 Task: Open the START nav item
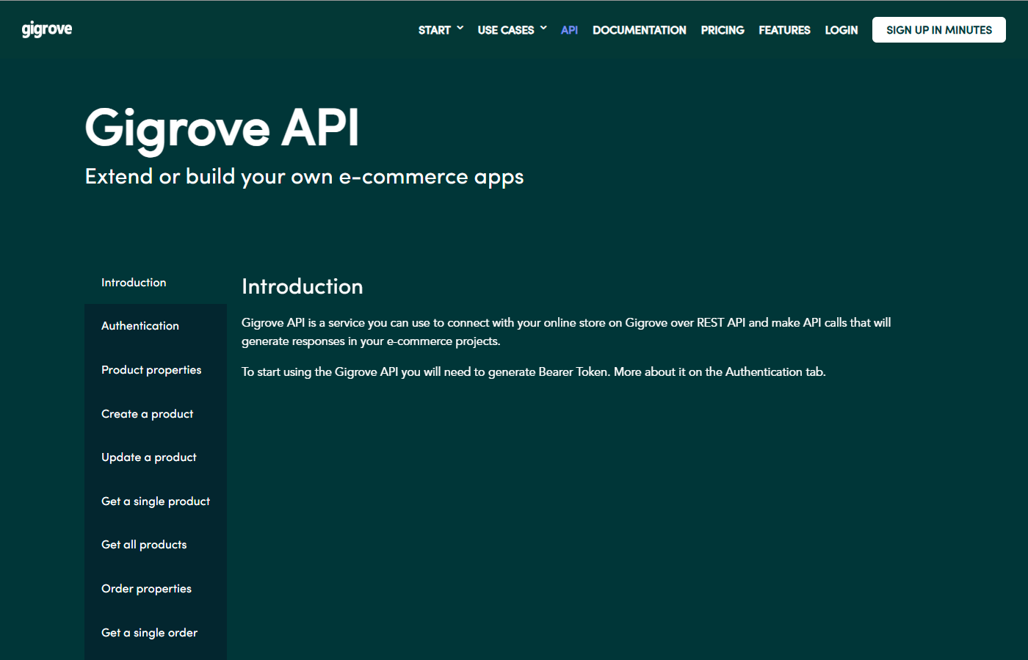coord(435,30)
